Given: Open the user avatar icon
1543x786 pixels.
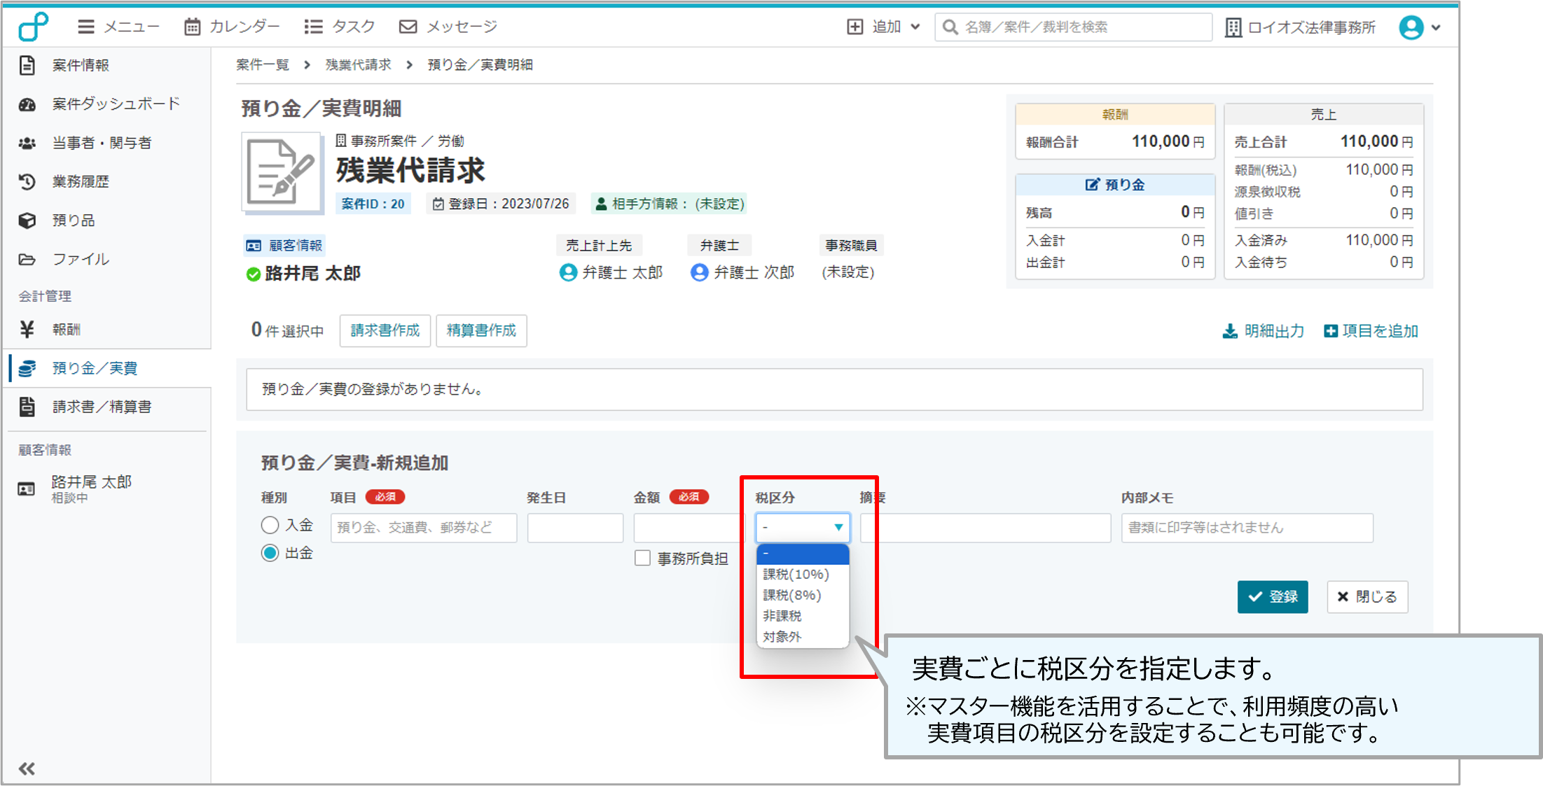Looking at the screenshot, I should tap(1411, 27).
